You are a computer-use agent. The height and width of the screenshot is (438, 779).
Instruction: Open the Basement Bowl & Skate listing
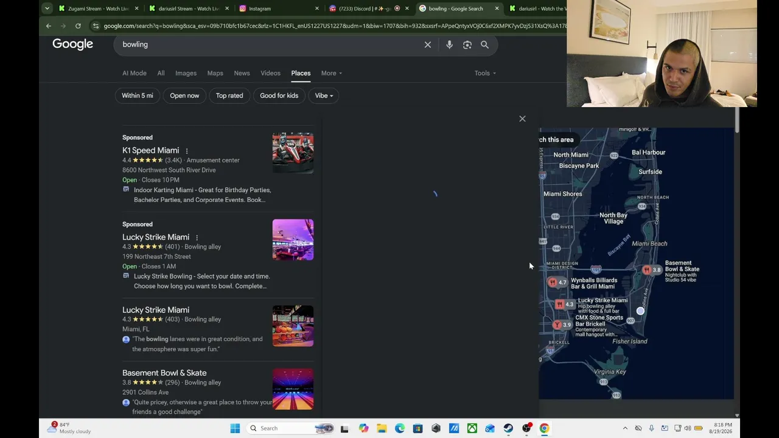coord(164,373)
